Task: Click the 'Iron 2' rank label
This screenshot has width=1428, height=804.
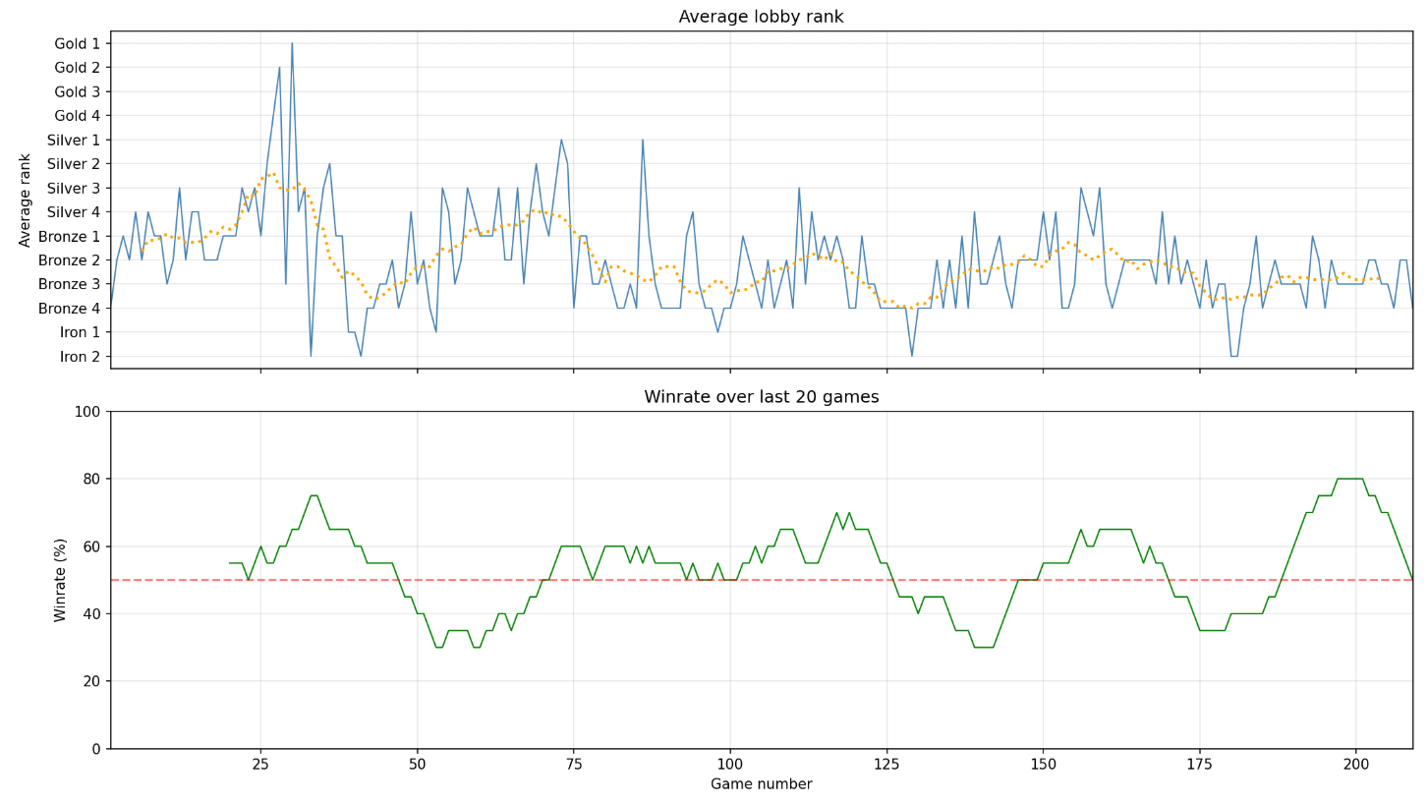Action: click(81, 357)
